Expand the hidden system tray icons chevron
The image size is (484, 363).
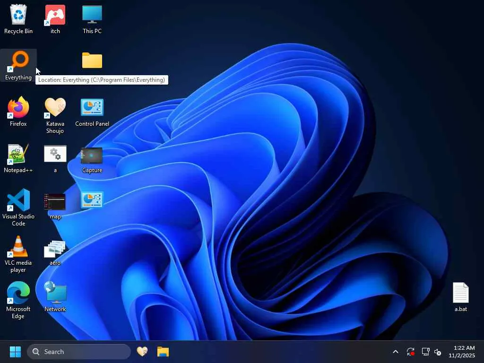pyautogui.click(x=396, y=352)
